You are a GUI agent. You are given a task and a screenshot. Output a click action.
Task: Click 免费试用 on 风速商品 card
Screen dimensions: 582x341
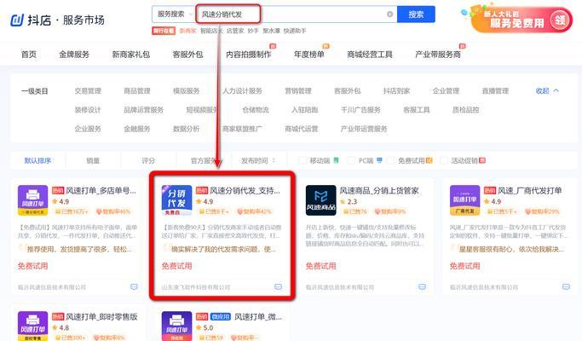pos(320,266)
